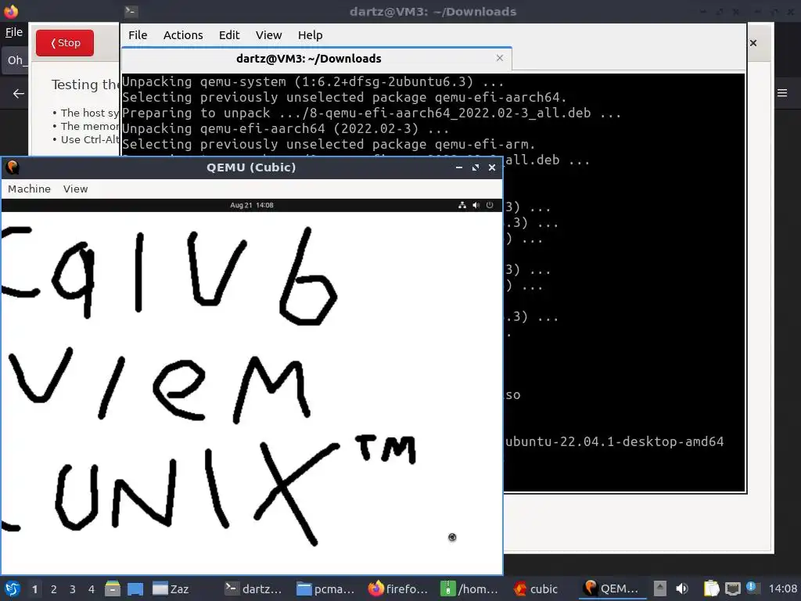Click the blue show desktop icon in panel

coord(135,588)
